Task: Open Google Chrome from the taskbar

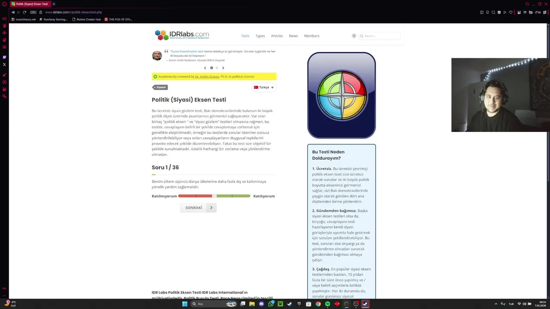Action: tap(318, 304)
